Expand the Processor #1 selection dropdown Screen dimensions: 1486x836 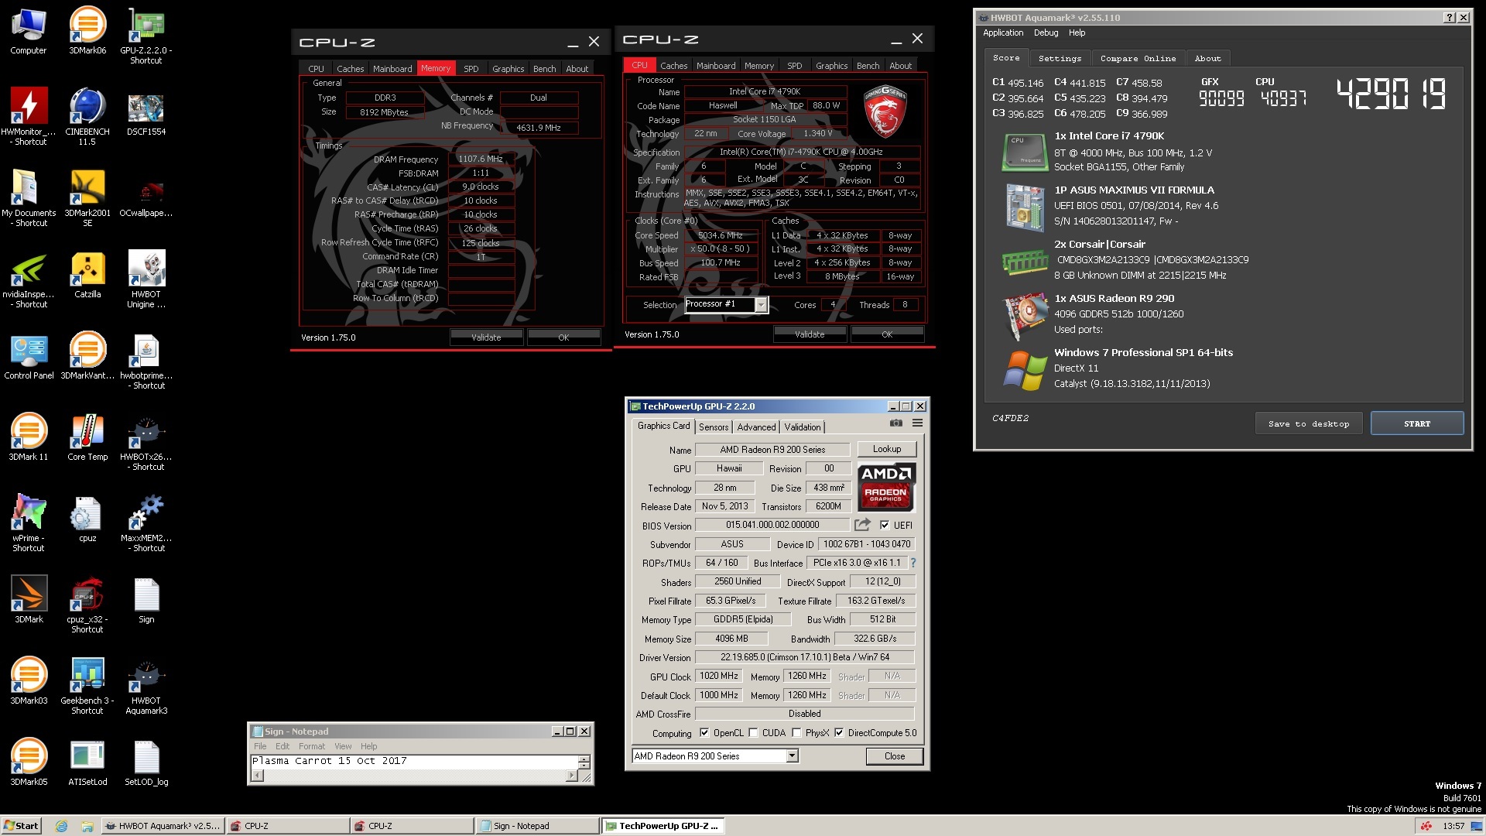point(761,305)
